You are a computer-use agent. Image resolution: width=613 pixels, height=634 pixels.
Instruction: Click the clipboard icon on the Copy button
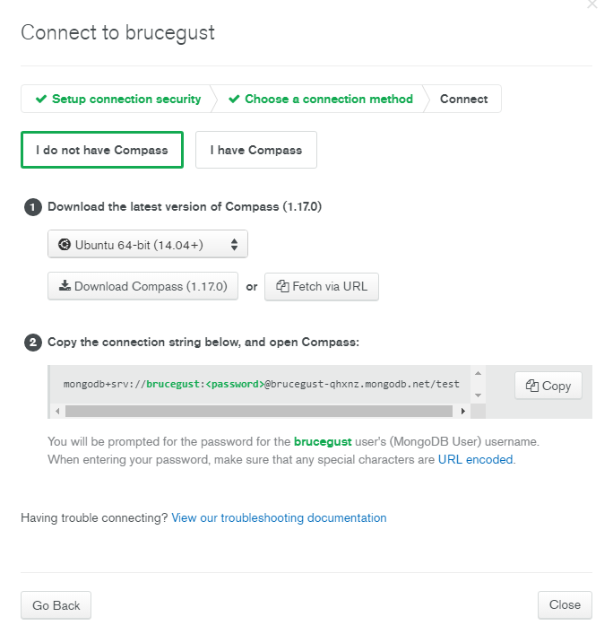(532, 386)
